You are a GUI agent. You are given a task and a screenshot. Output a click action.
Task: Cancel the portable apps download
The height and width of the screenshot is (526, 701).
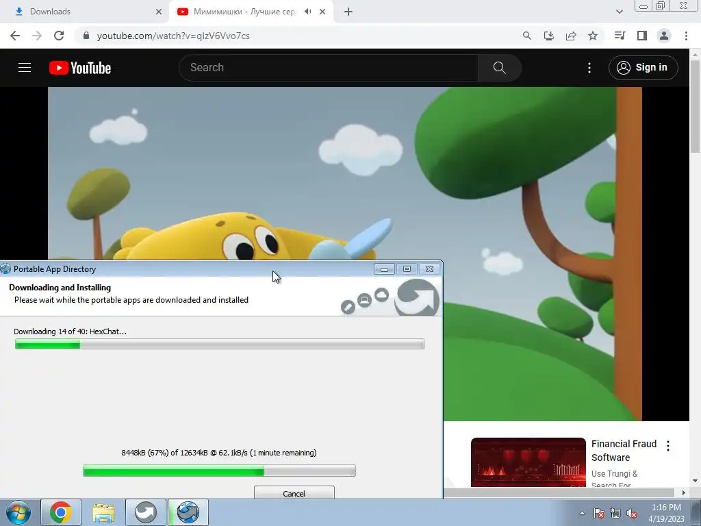pyautogui.click(x=294, y=493)
